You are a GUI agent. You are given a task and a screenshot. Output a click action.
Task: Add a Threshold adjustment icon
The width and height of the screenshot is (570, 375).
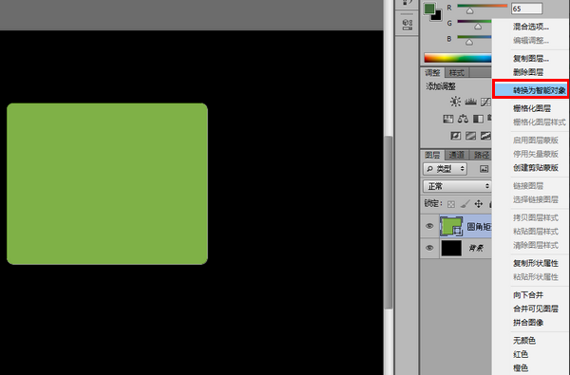point(485,136)
